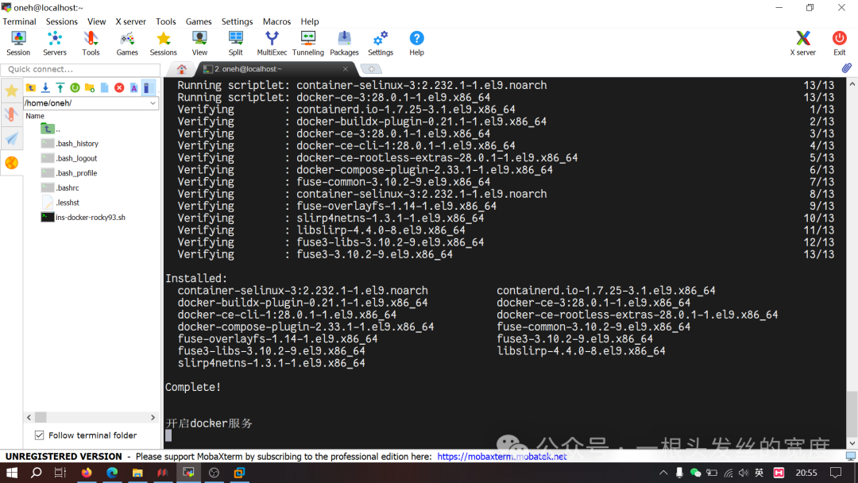Screen dimensions: 858x483
Task: Open the Session toolbar button
Action: pos(18,43)
